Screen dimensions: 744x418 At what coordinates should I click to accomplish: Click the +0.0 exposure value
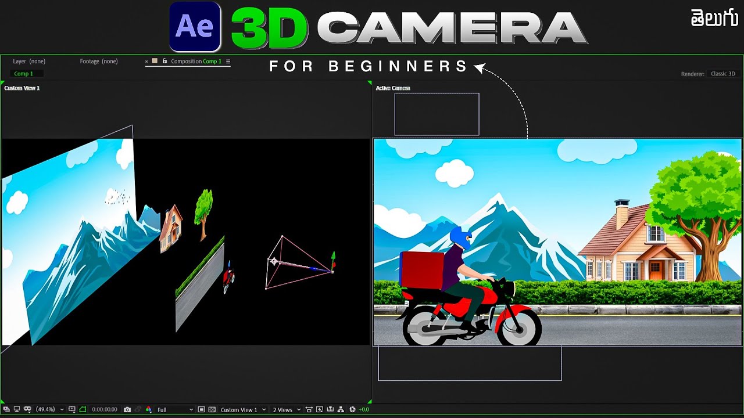[x=364, y=409]
